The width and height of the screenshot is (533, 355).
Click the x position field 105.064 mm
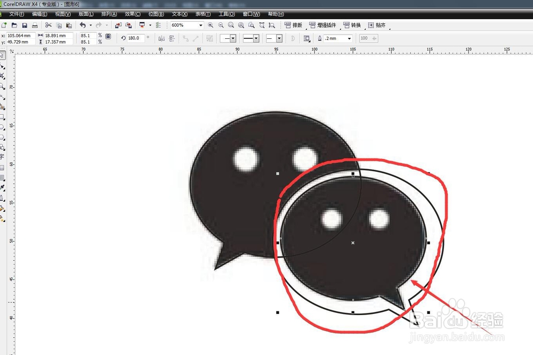pyautogui.click(x=21, y=36)
